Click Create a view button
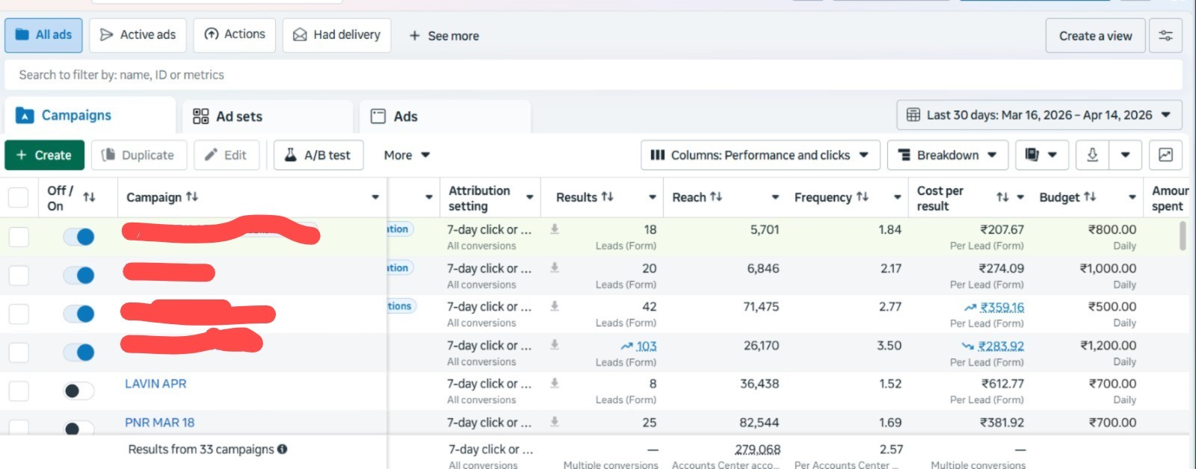This screenshot has width=1196, height=469. [x=1095, y=35]
